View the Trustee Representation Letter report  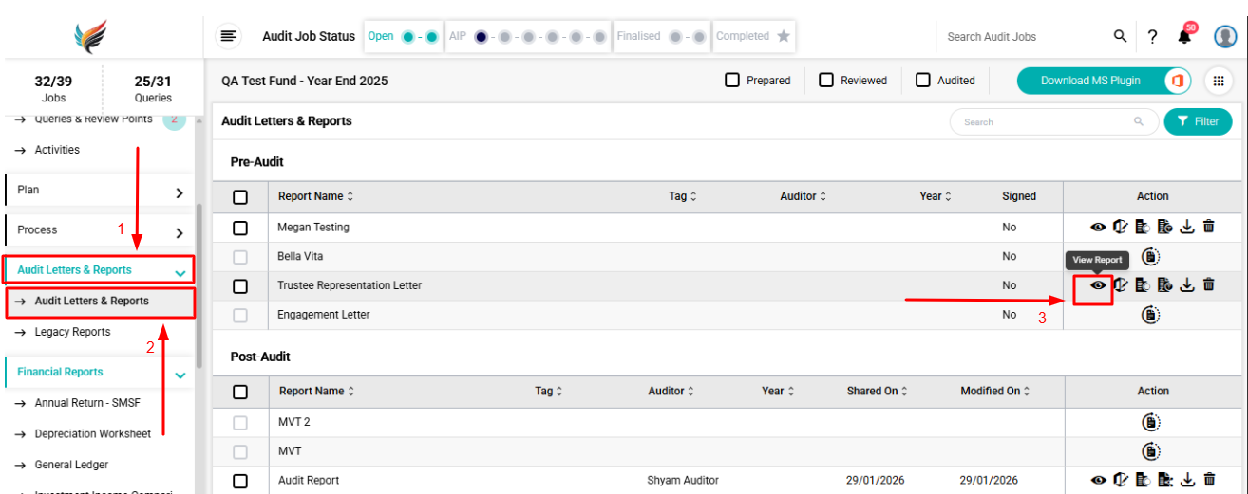click(x=1098, y=284)
